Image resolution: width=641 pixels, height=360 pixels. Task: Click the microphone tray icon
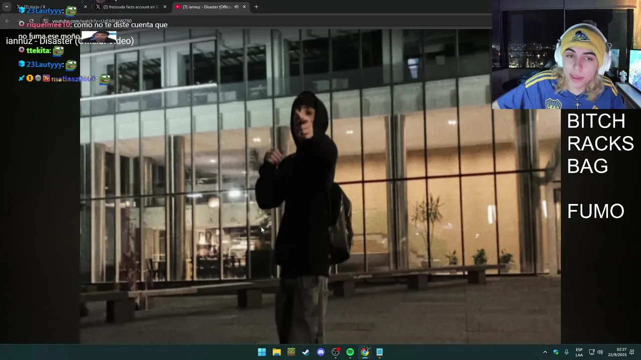[566, 352]
